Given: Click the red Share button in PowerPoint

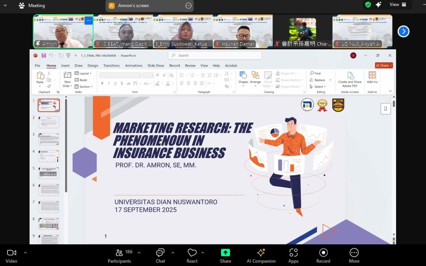Looking at the screenshot, I should coord(383,65).
